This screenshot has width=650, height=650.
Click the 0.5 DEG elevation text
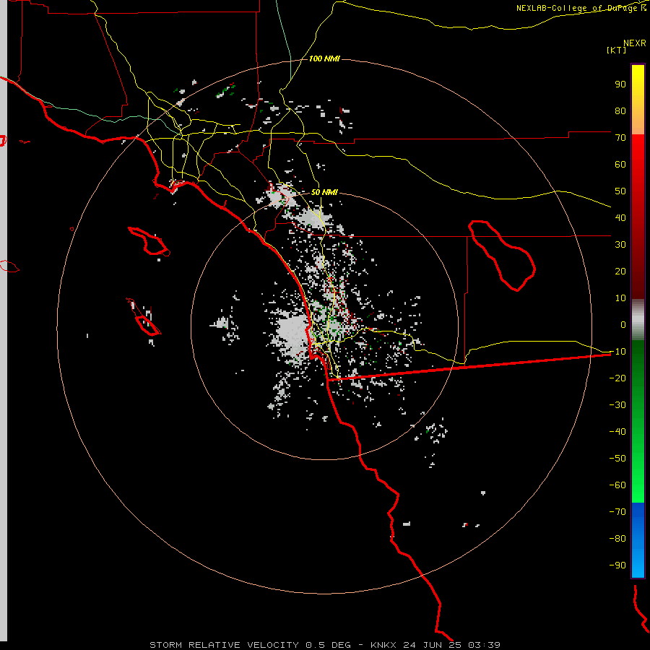coord(328,645)
